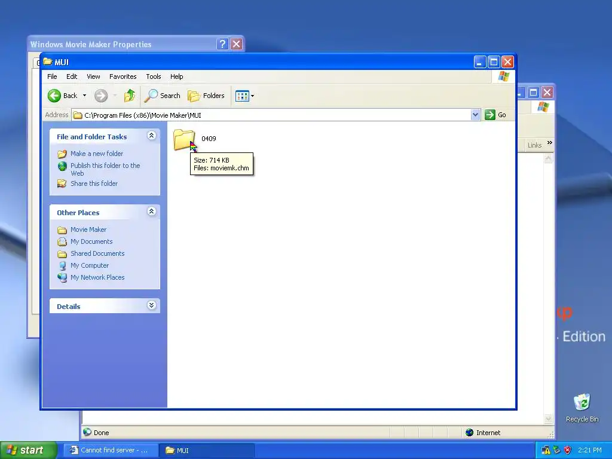Viewport: 612px width, 459px height.
Task: Click the My Network Places icon
Action: click(62, 277)
